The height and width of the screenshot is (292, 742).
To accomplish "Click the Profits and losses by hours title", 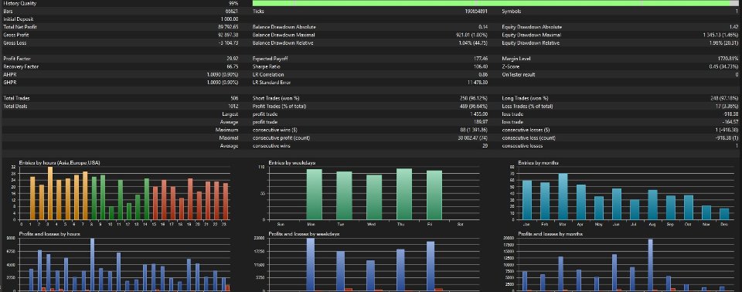I will pos(43,234).
